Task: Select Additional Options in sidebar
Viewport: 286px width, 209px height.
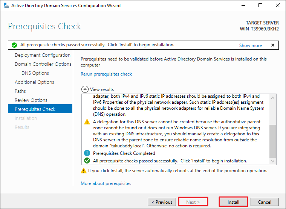Action: (x=34, y=82)
